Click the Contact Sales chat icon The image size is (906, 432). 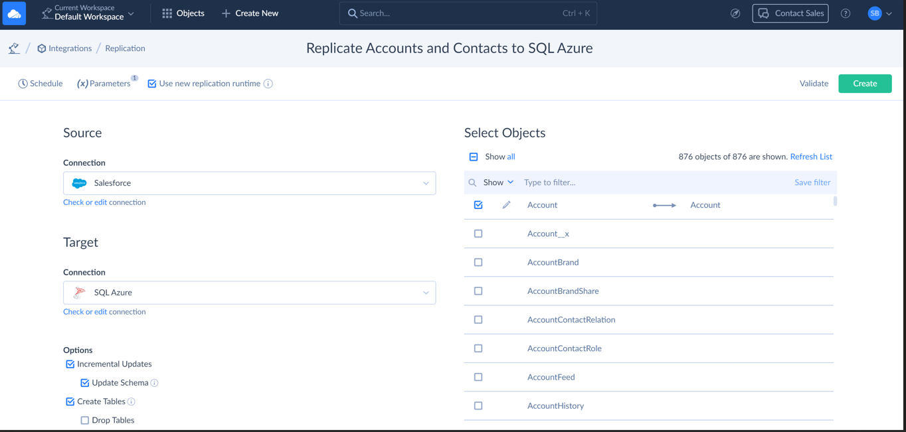pyautogui.click(x=764, y=13)
